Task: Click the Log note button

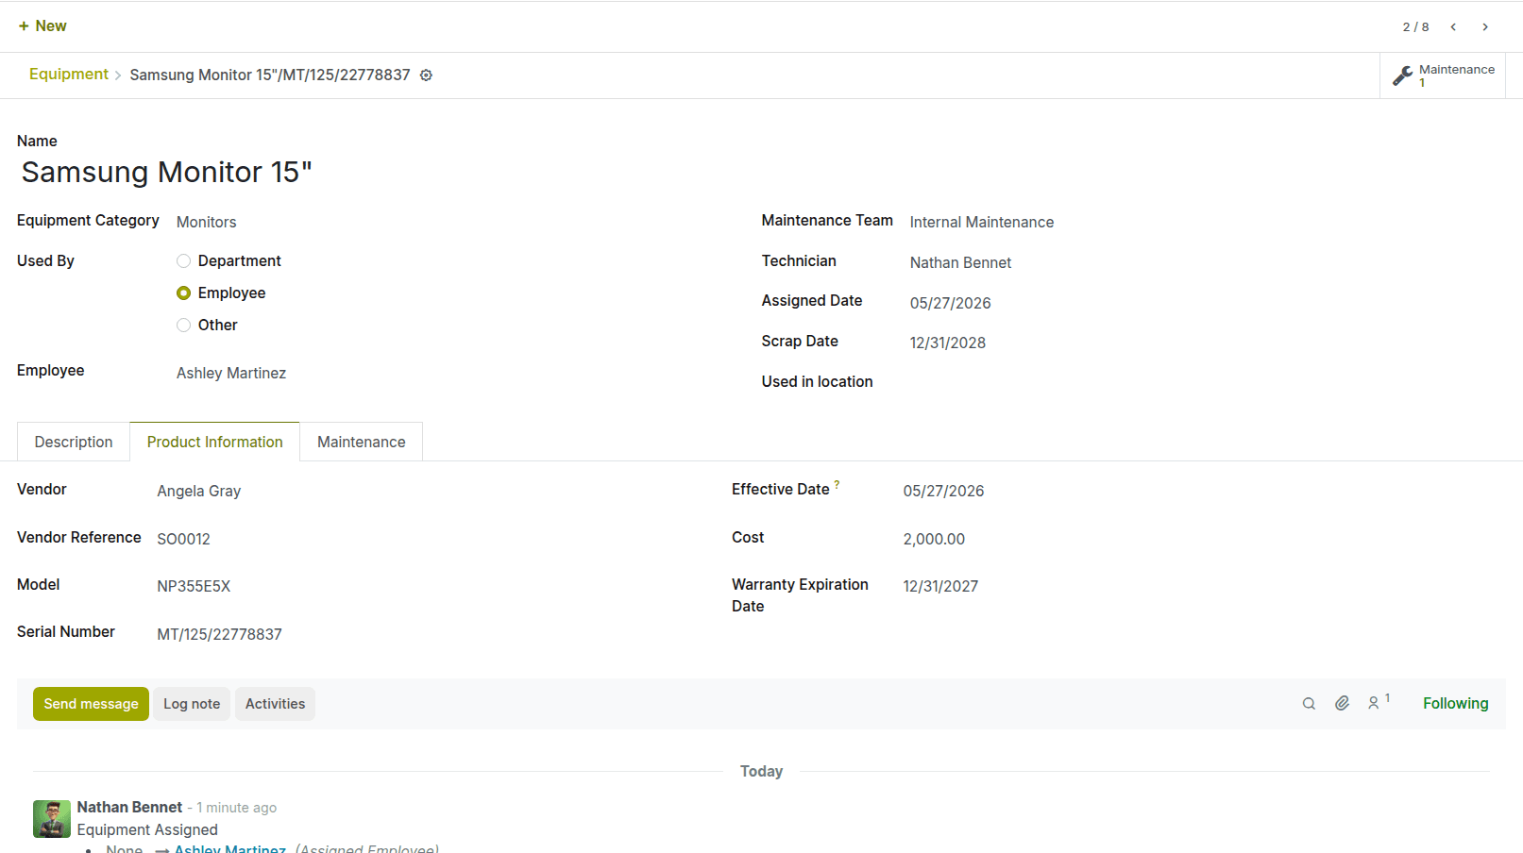Action: pyautogui.click(x=192, y=705)
